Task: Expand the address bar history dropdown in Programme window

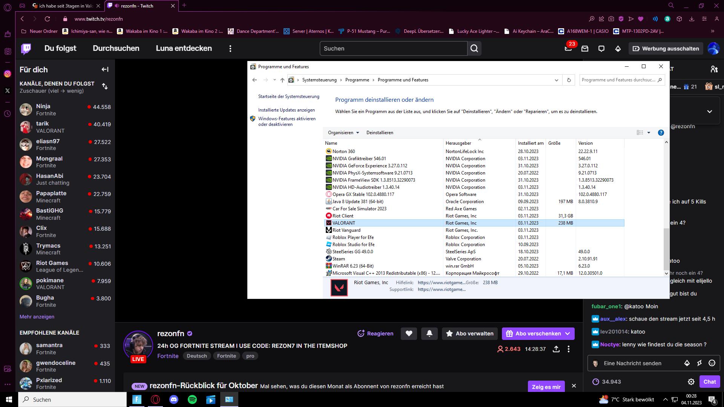Action: [x=556, y=80]
